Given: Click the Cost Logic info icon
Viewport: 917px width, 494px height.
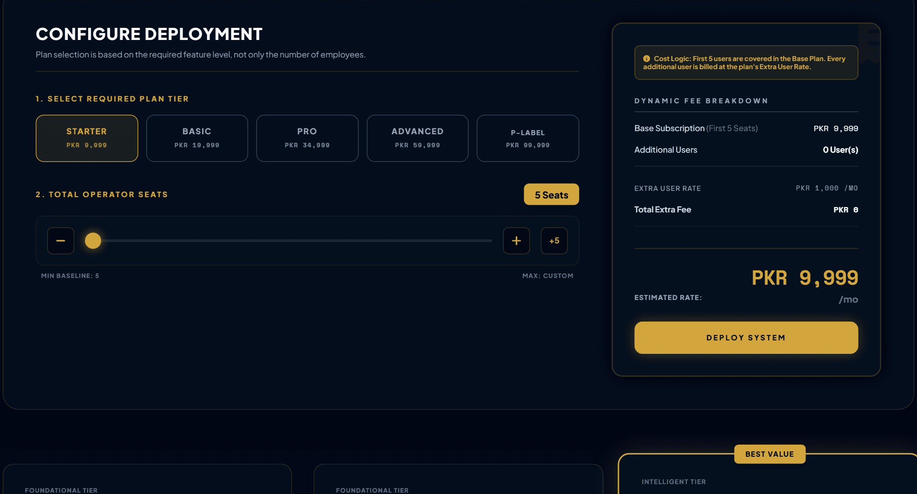Looking at the screenshot, I should [x=646, y=59].
